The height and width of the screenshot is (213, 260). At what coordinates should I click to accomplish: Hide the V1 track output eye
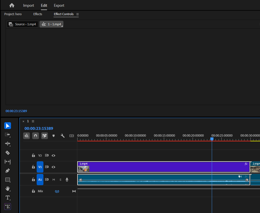click(x=53, y=167)
